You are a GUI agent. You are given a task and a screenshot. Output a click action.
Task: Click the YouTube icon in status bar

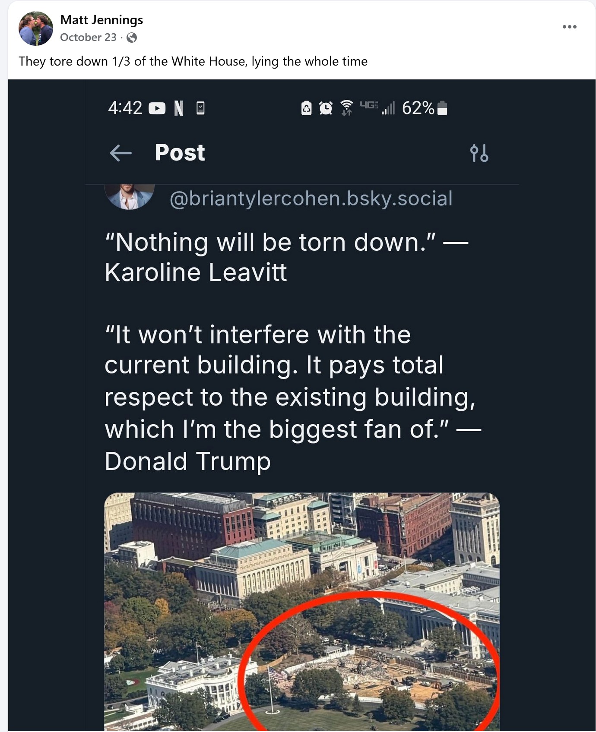[x=157, y=108]
